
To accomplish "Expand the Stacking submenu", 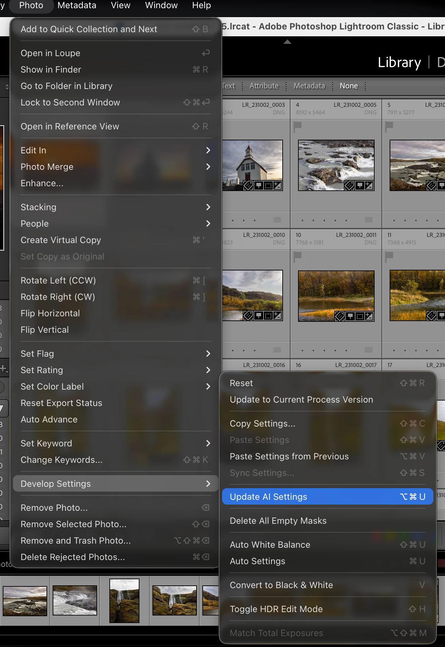I will coord(116,207).
